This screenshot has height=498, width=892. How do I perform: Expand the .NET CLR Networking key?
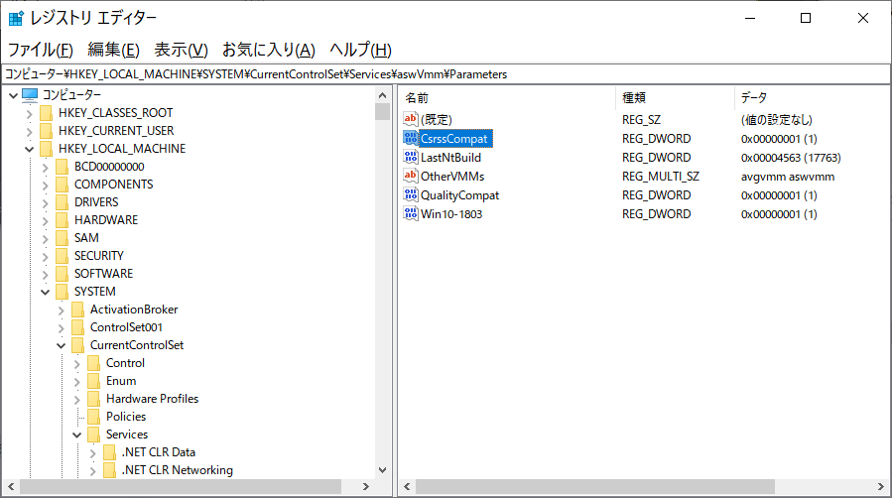click(x=92, y=470)
